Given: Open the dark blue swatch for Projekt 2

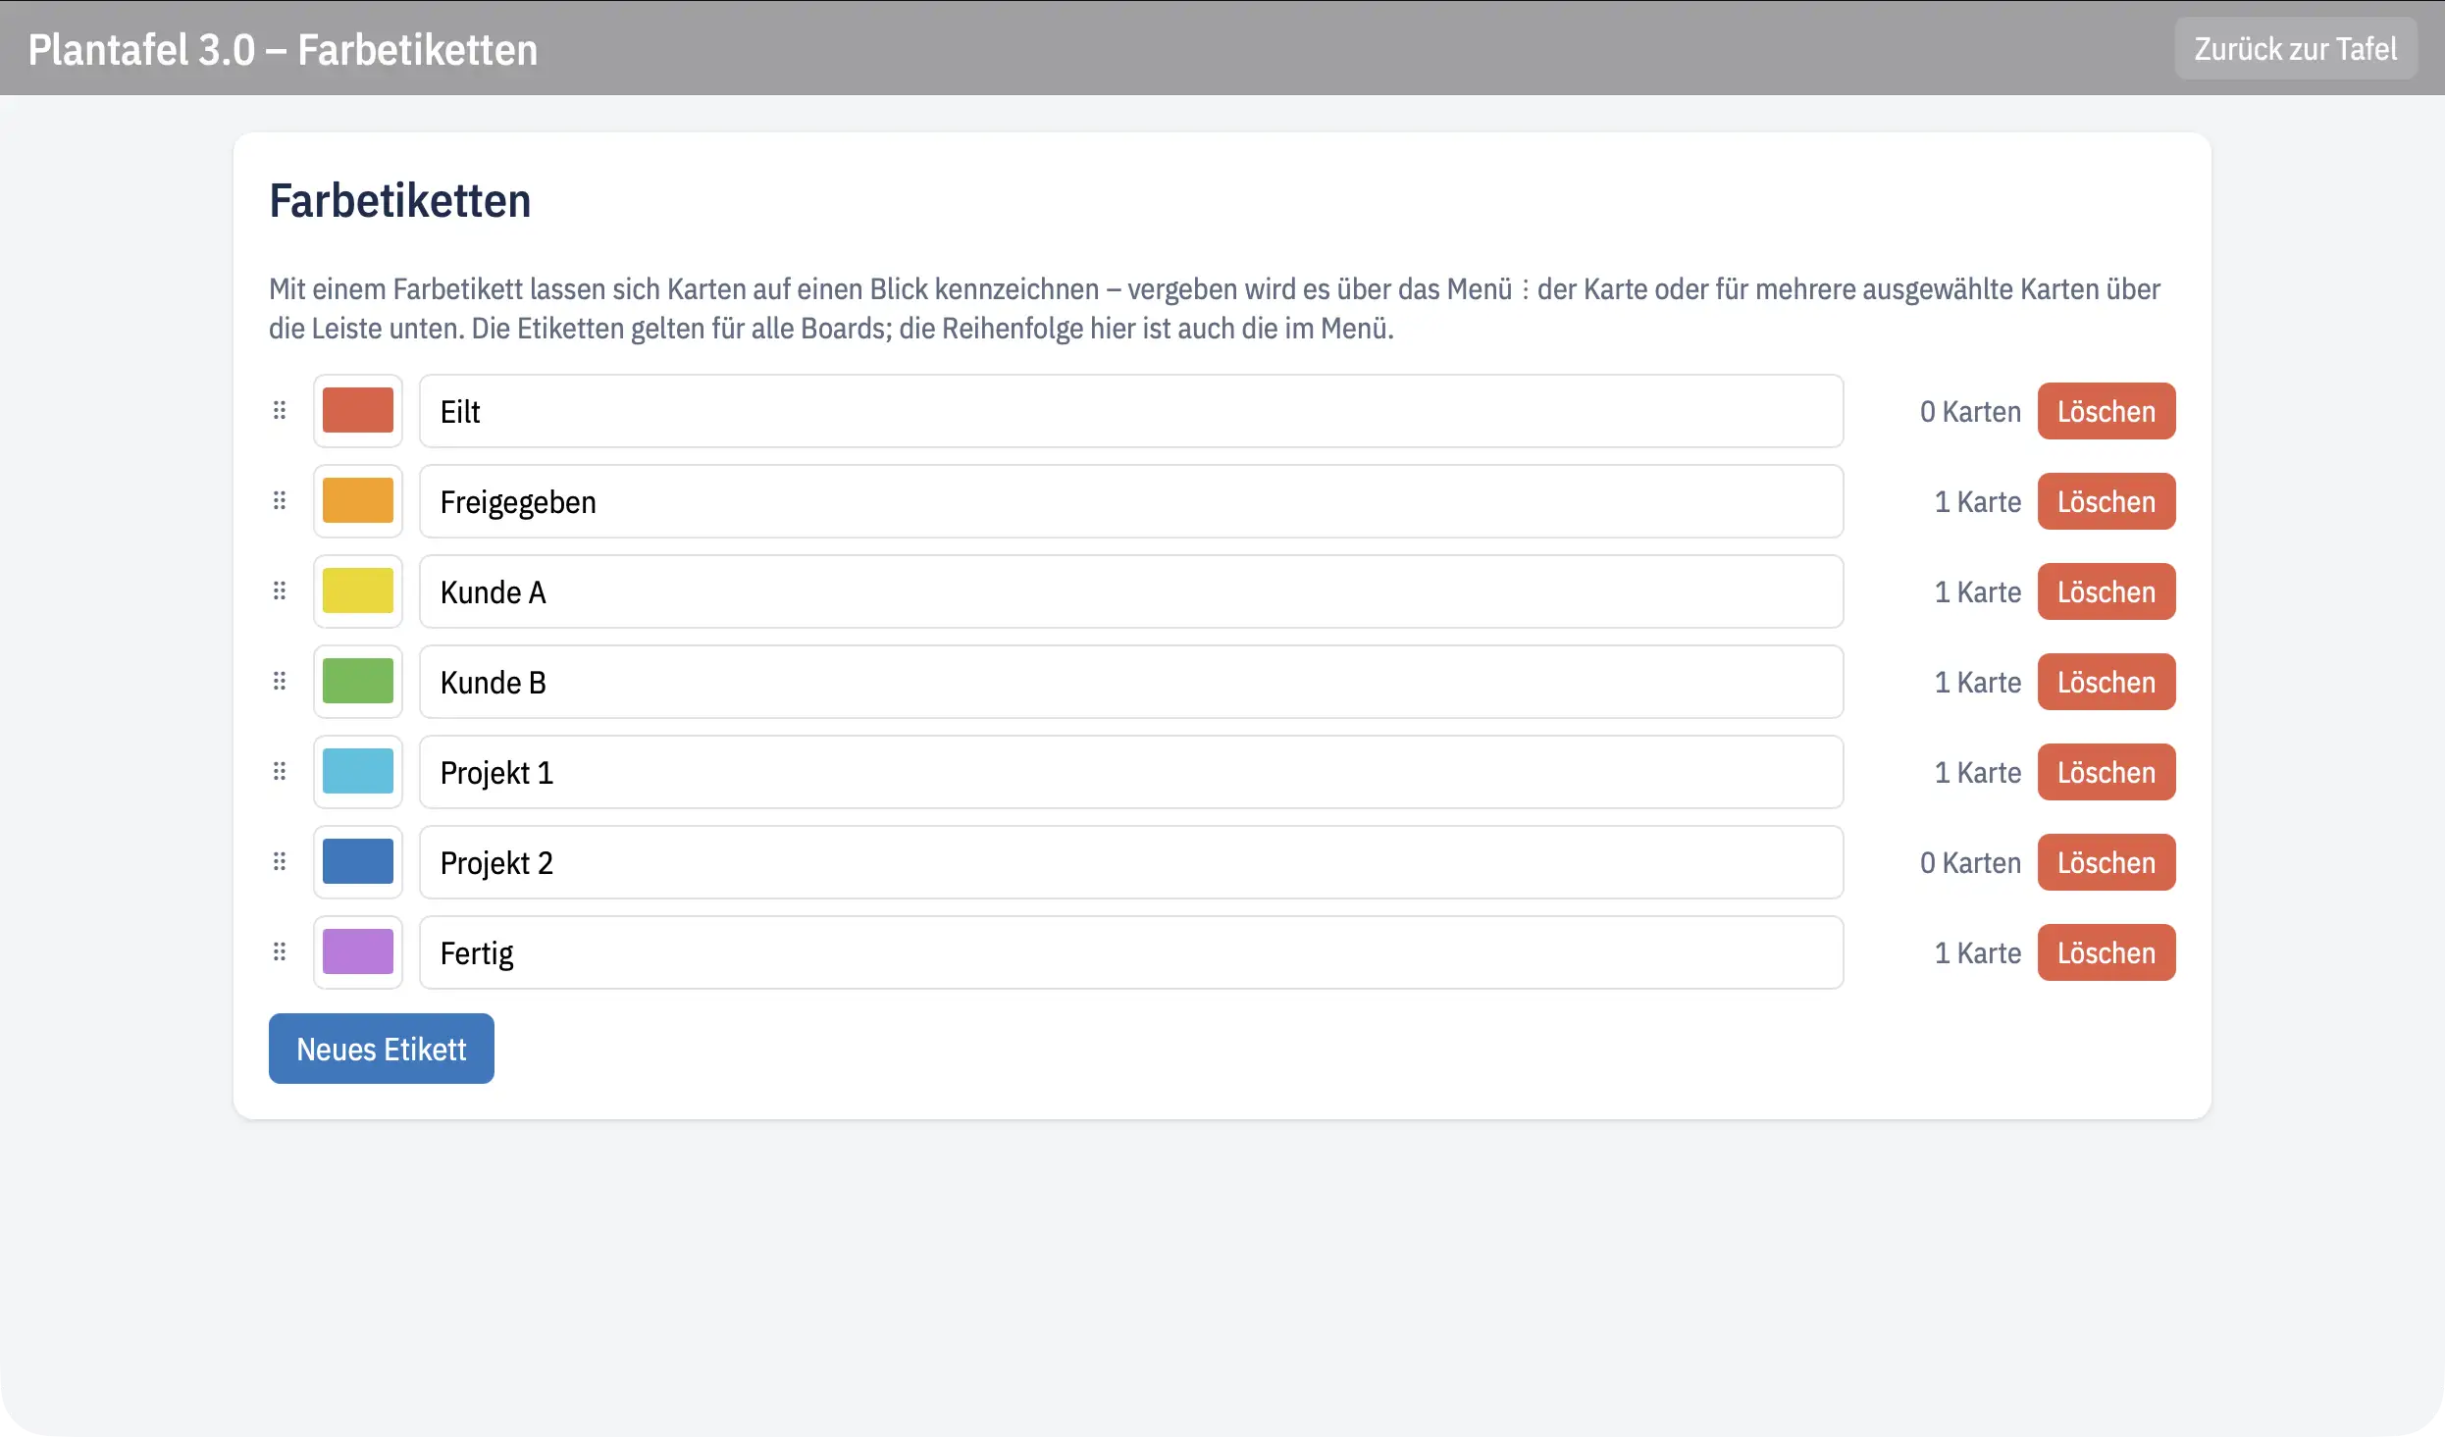Looking at the screenshot, I should 358,862.
